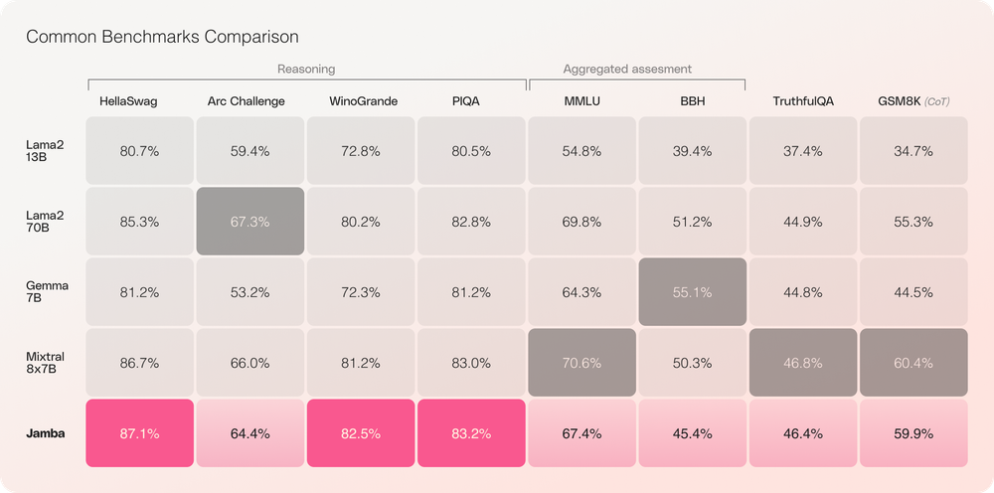Click the Mixtral 8x7B row label
Viewport: 994px width, 493px height.
tap(46, 363)
